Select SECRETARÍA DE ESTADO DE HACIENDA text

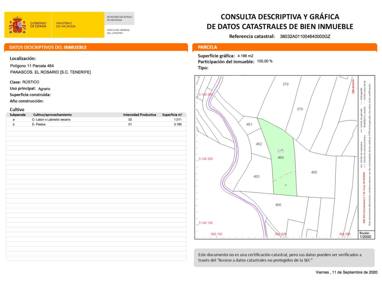(119, 19)
